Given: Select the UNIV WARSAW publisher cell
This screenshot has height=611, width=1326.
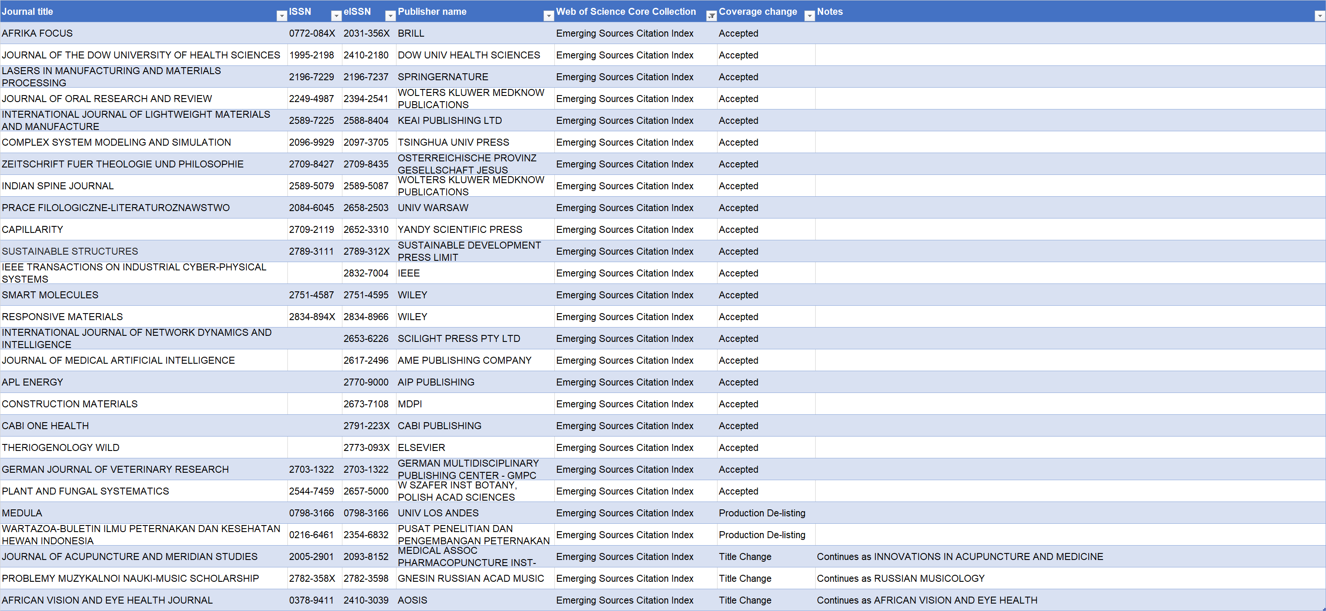Looking at the screenshot, I should pos(475,208).
